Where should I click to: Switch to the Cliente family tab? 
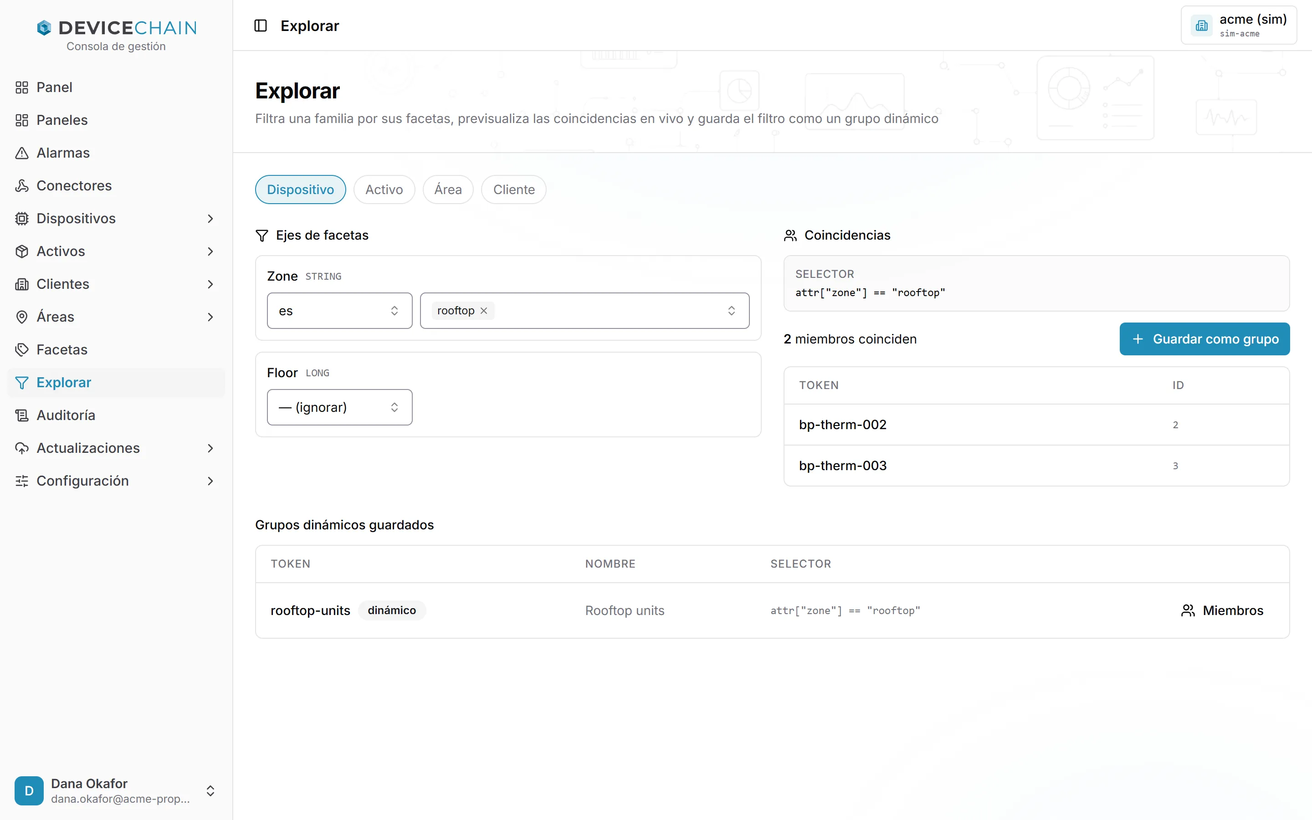(513, 189)
